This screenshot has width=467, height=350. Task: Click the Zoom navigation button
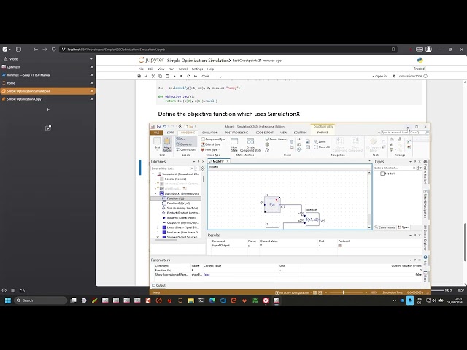(x=320, y=142)
